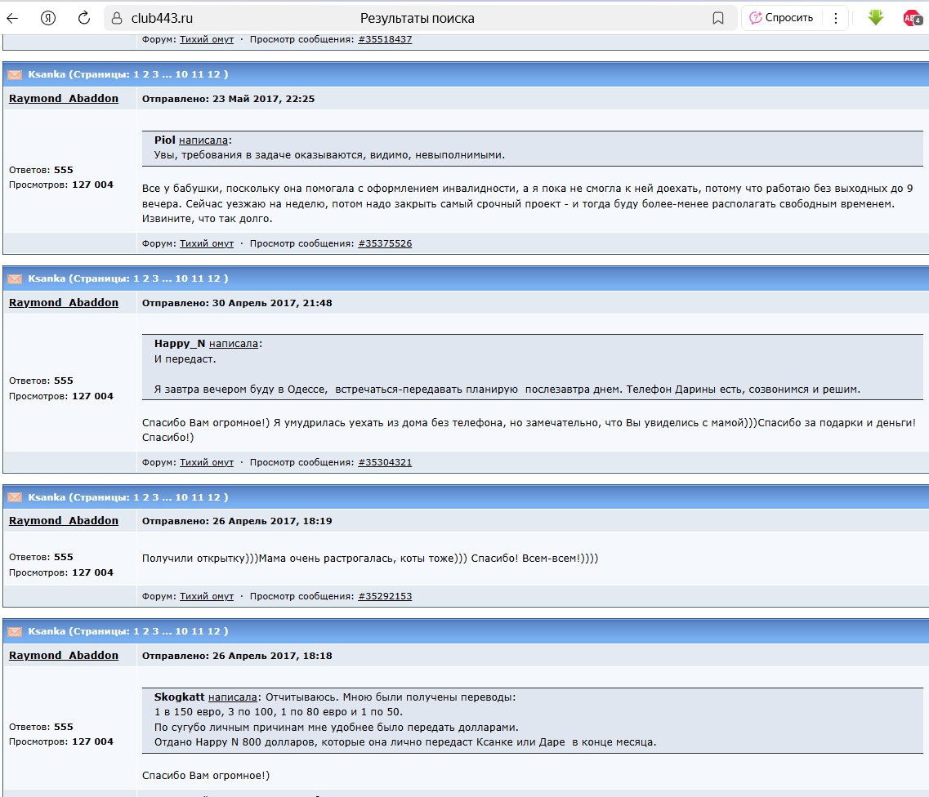This screenshot has height=797, width=929.
Task: Open message link #35292153
Action: (x=385, y=596)
